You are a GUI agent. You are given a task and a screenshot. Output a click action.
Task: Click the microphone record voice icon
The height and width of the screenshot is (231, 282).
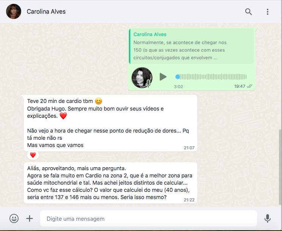268,218
